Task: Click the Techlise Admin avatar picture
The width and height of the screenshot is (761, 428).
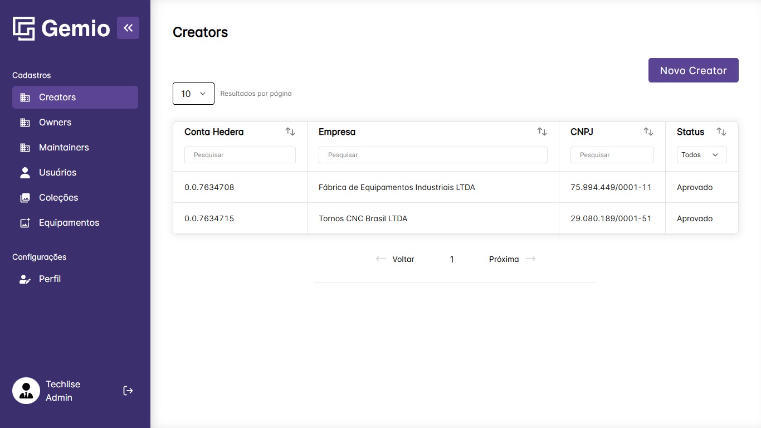Action: [26, 391]
